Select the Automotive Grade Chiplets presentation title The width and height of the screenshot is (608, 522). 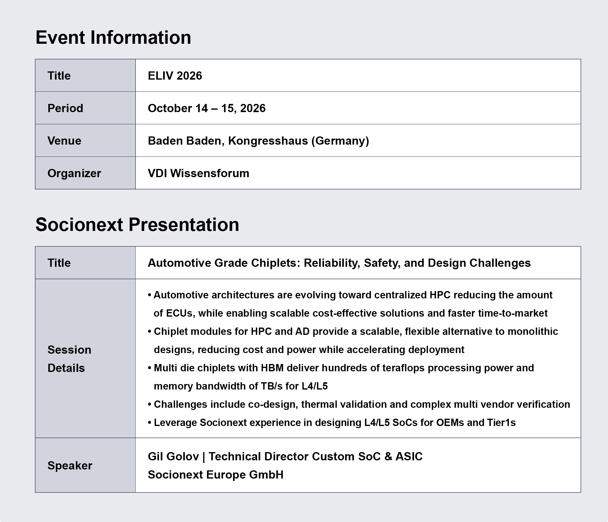[x=339, y=263]
